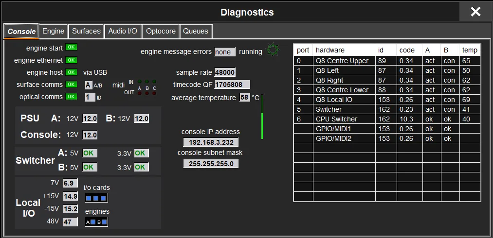Screen dimensions: 493x238
Task: Click the vertical temperature level bar
Action: (x=262, y=117)
